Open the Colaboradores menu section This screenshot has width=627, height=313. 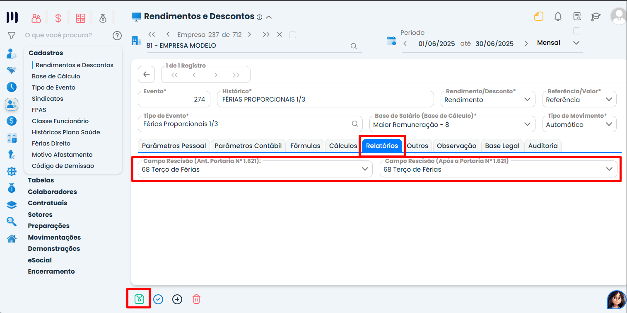click(x=52, y=192)
